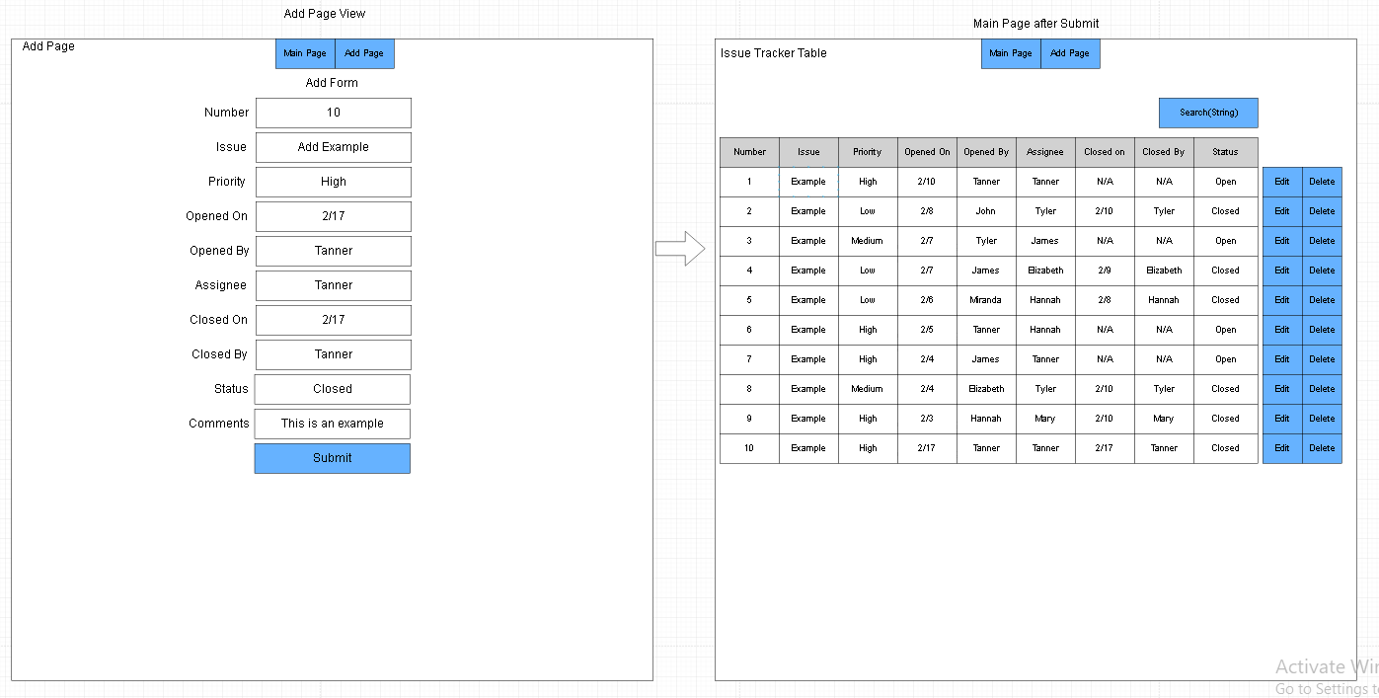The image size is (1379, 698).
Task: Click the Issue field with Add Example
Action: click(334, 147)
